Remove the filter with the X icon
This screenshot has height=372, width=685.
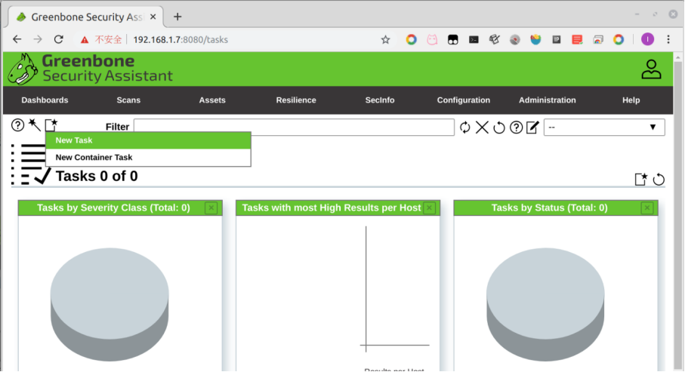pyautogui.click(x=482, y=128)
